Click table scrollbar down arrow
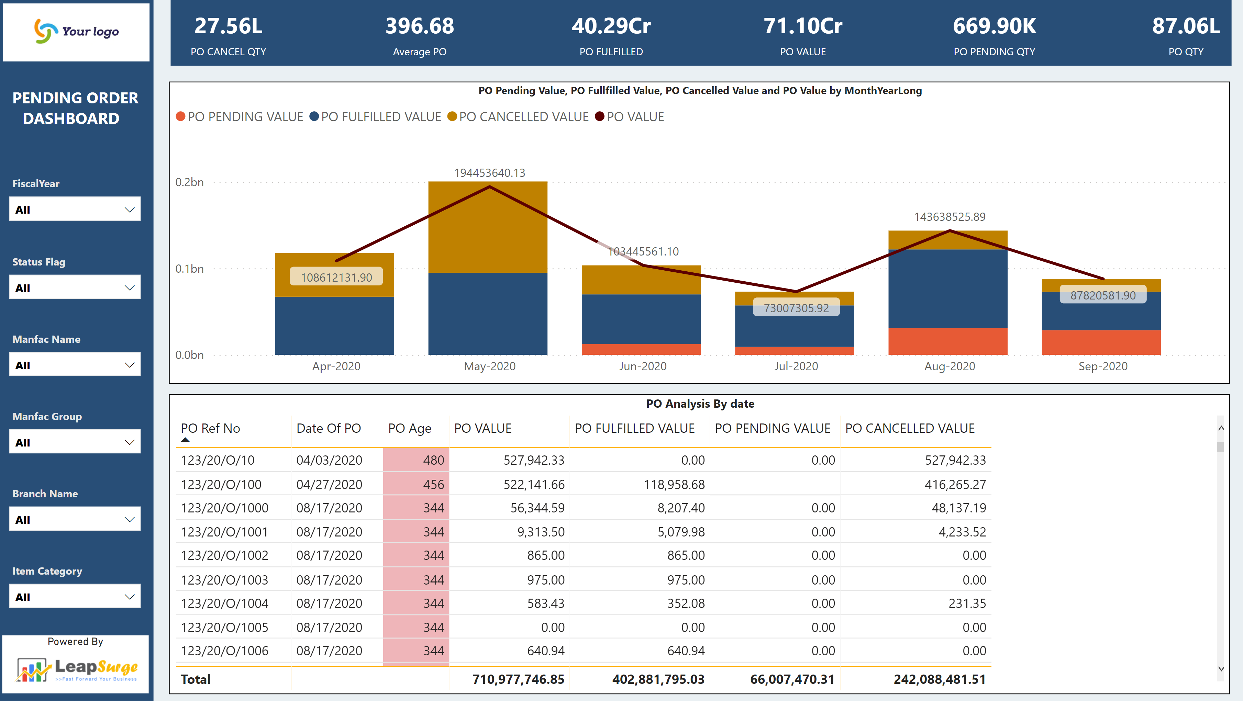 point(1221,669)
